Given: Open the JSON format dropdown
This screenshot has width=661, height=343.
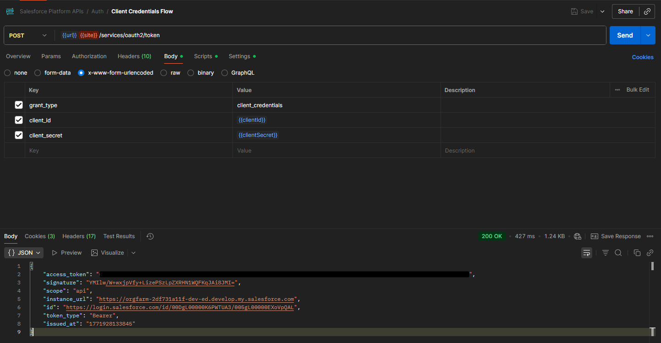Looking at the screenshot, I should coord(24,253).
